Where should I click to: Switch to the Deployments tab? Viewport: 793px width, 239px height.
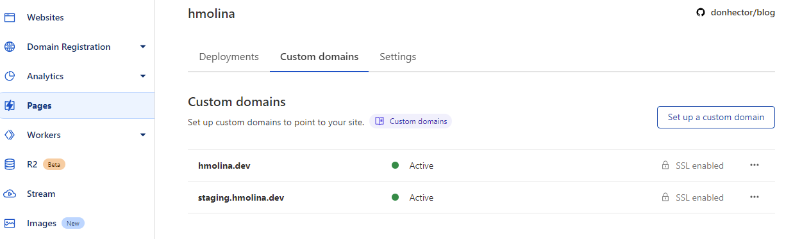point(229,57)
